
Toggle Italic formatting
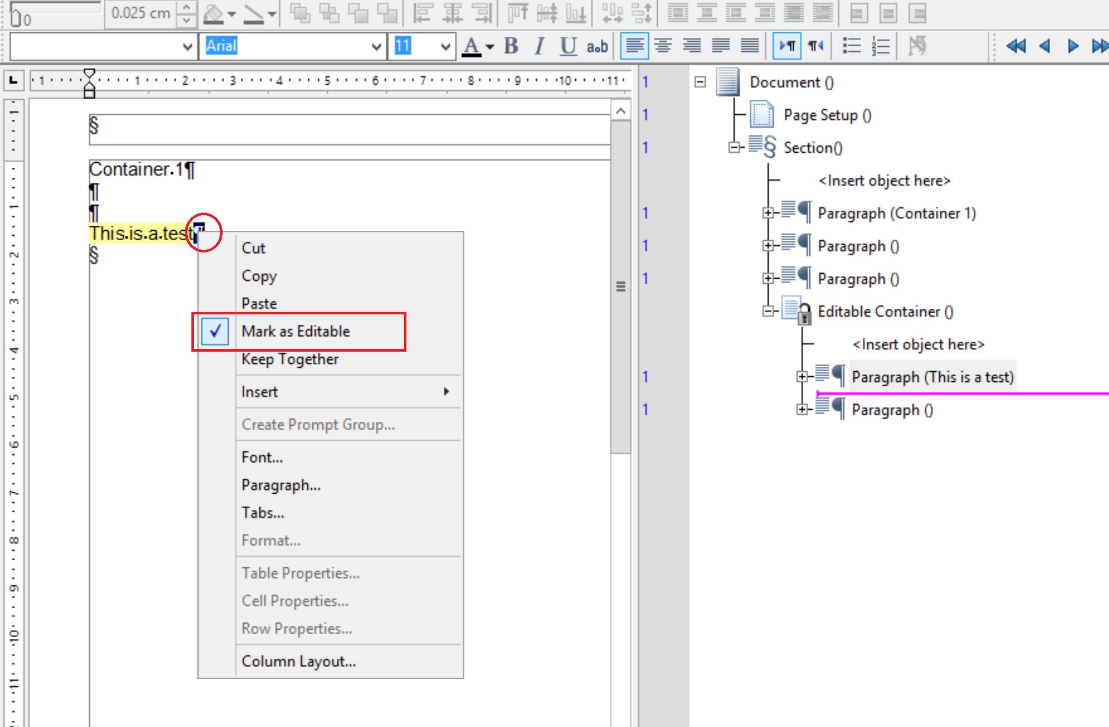[x=539, y=46]
